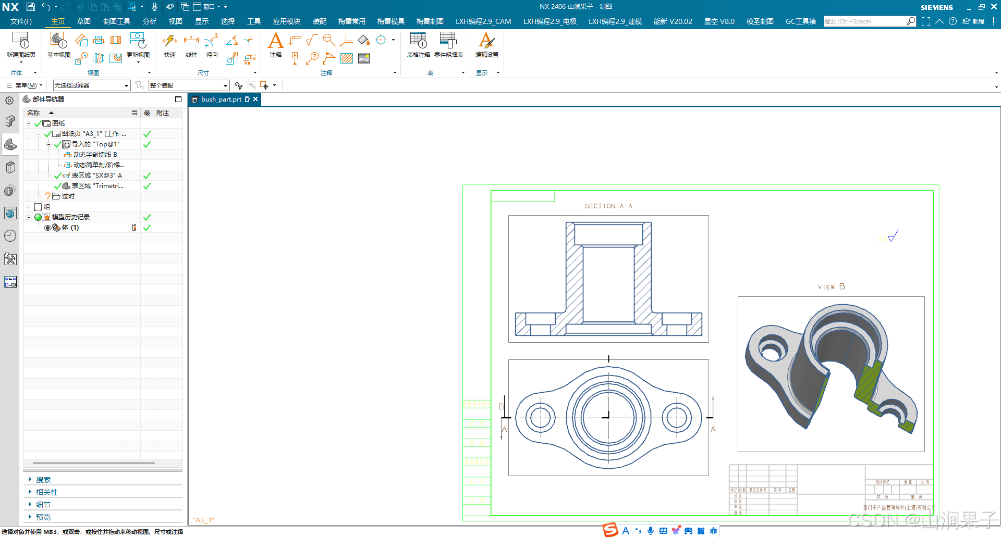Toggle check mark on 图纸 node
The image size is (1001, 537).
point(38,123)
